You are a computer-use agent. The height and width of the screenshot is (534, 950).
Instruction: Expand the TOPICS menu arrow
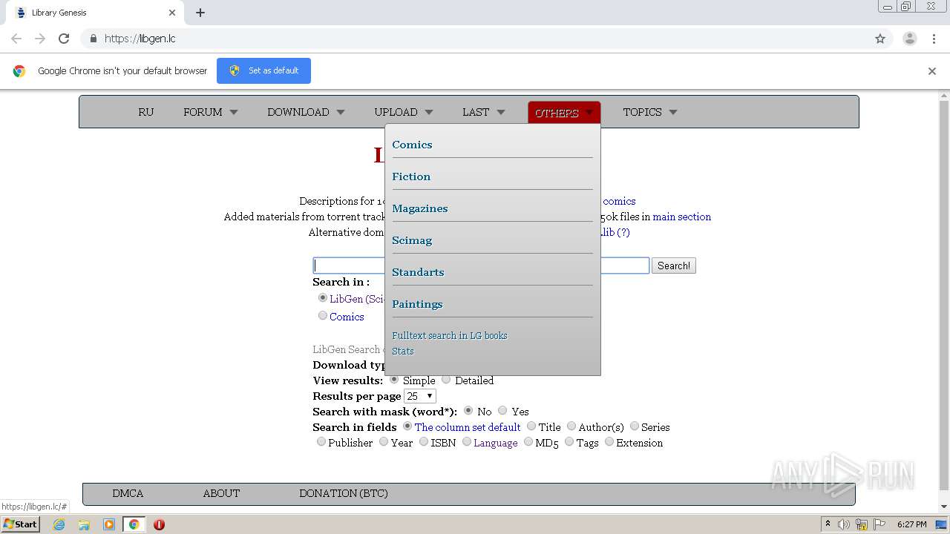click(x=673, y=113)
